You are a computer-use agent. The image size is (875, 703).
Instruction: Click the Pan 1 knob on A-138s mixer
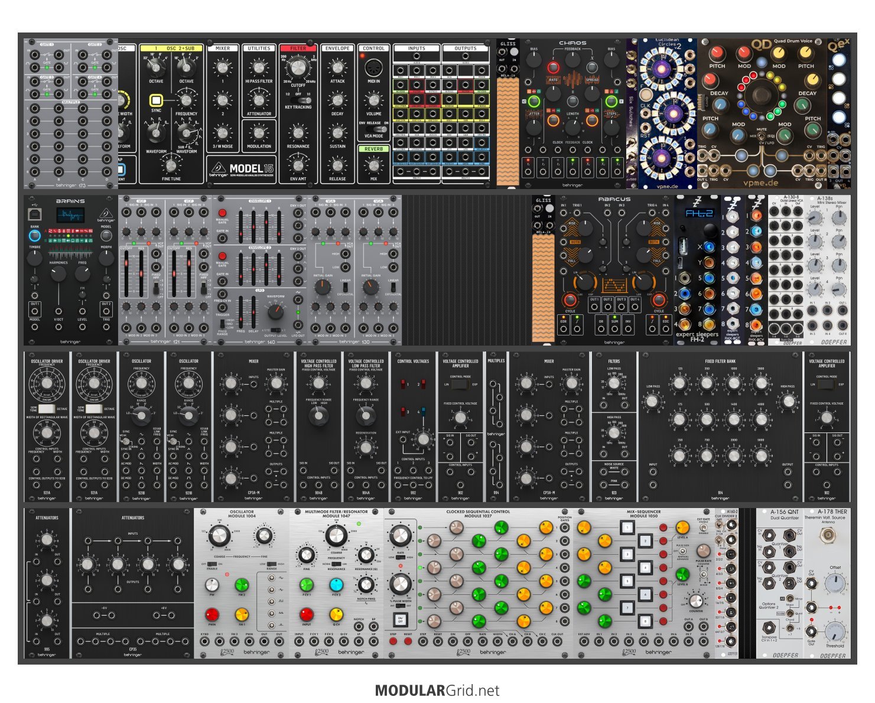coord(838,219)
